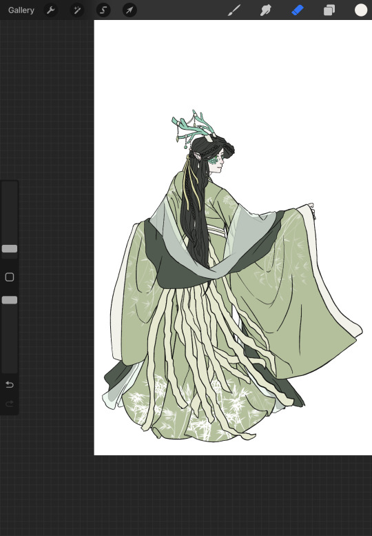This screenshot has height=536, width=372.
Task: Open the Layers panel
Action: (329, 10)
